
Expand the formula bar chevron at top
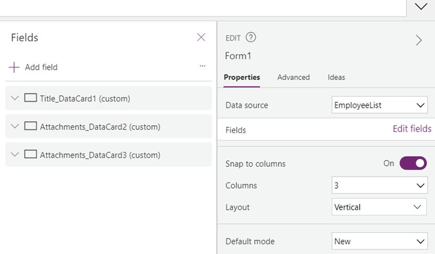point(421,6)
